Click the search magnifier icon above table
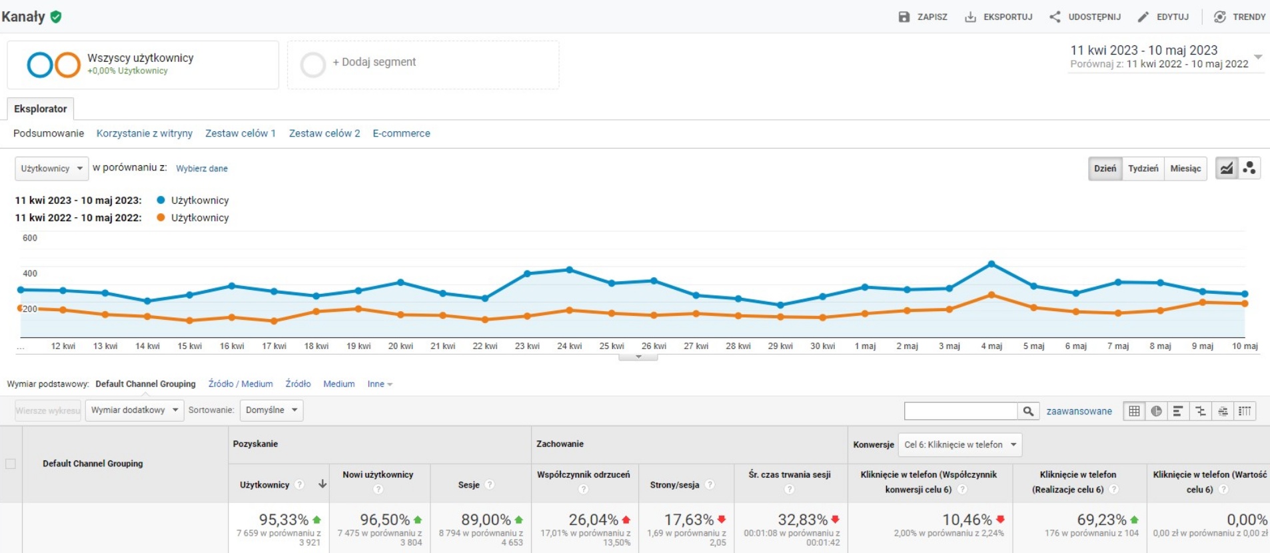Image resolution: width=1270 pixels, height=553 pixels. coord(1028,411)
